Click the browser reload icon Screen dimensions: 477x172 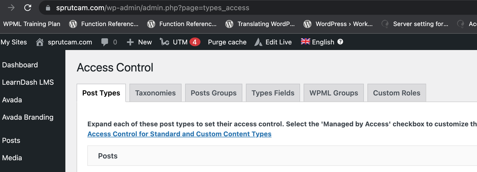tap(28, 8)
